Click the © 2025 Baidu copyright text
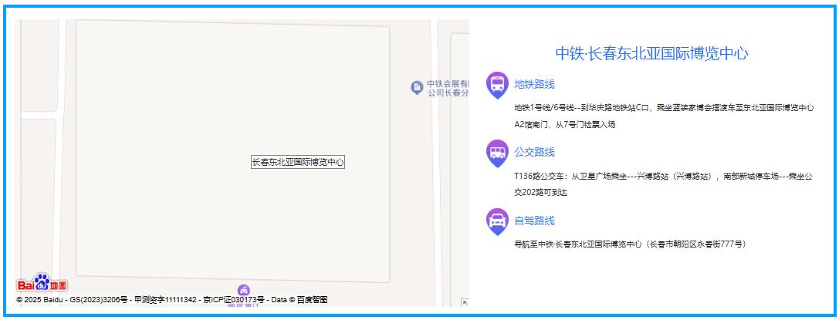The height and width of the screenshot is (320, 839). (41, 299)
